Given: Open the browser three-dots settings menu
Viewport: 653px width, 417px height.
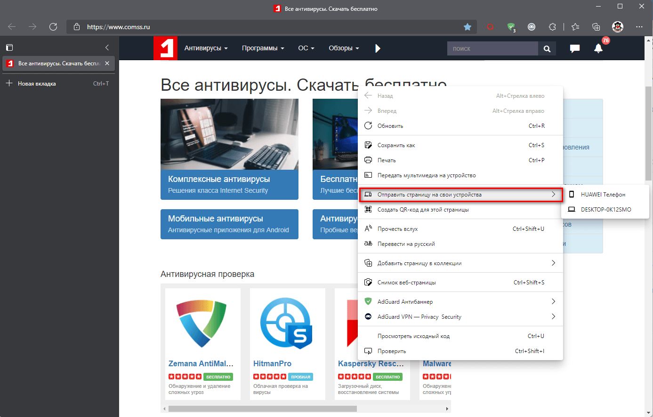Looking at the screenshot, I should coord(639,27).
